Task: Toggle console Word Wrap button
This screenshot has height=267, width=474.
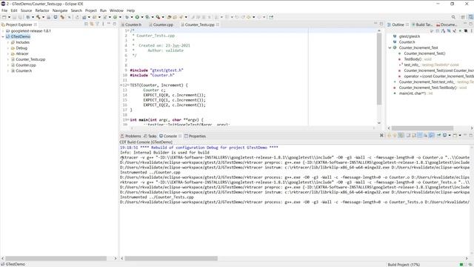Action: (420, 135)
